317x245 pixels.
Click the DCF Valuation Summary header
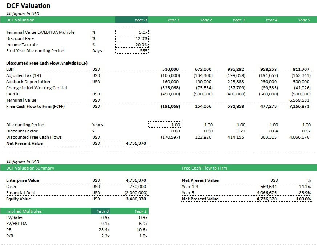click(30, 168)
